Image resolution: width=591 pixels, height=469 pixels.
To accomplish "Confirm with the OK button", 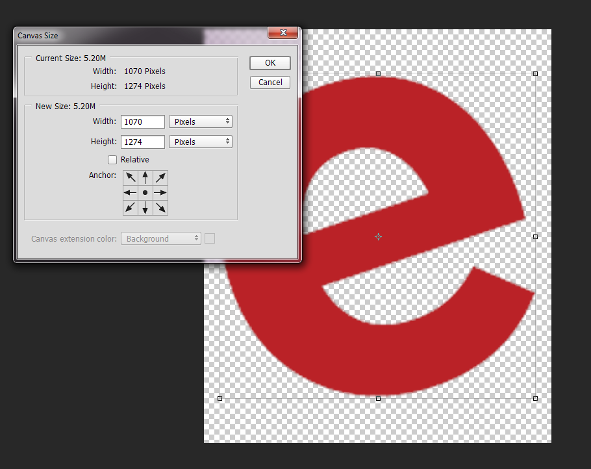I will click(270, 62).
